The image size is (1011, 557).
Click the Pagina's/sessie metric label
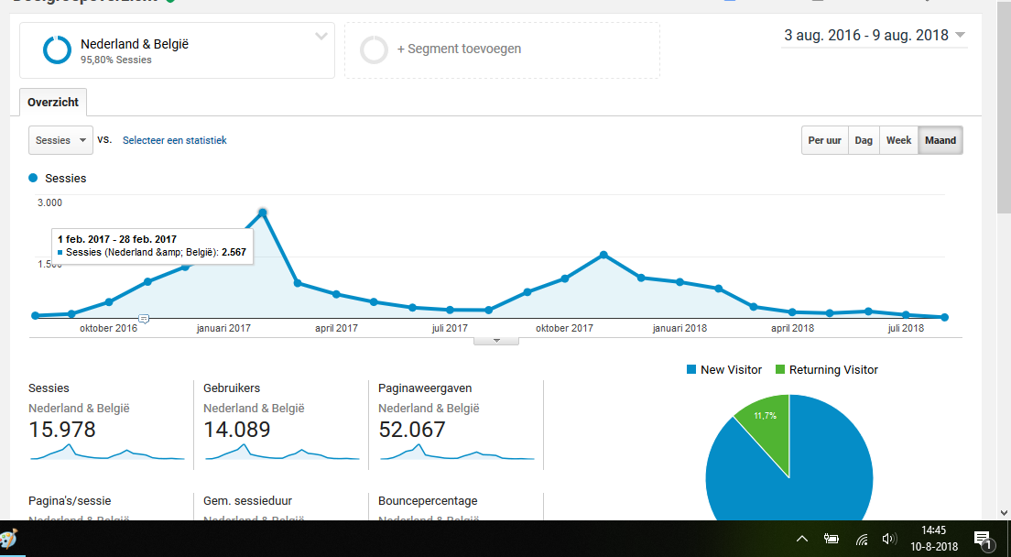[70, 501]
